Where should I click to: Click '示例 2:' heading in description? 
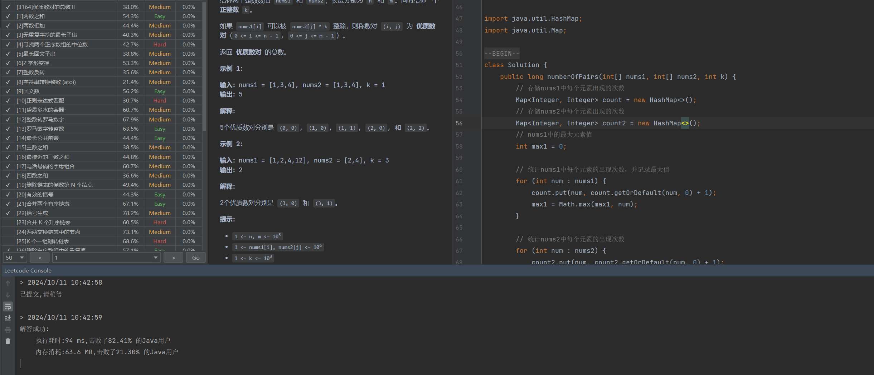(x=231, y=144)
